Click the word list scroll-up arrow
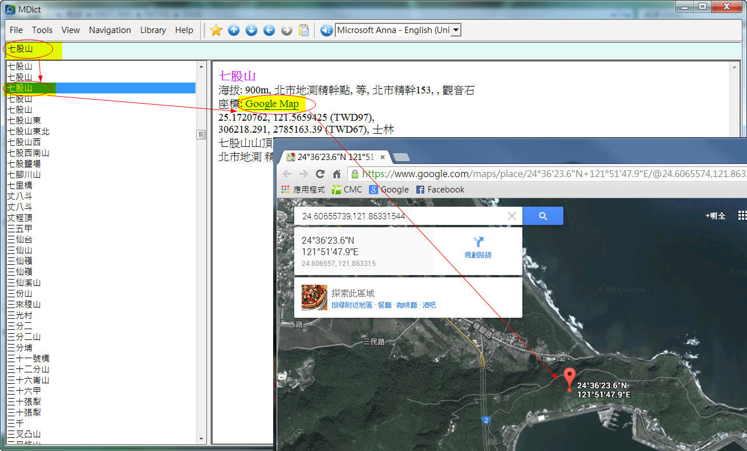This screenshot has height=451, width=747. tap(201, 67)
